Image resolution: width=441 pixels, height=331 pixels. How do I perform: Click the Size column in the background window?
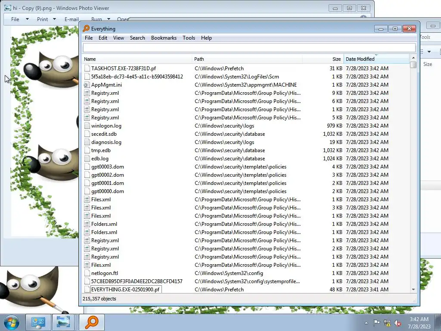pyautogui.click(x=428, y=64)
